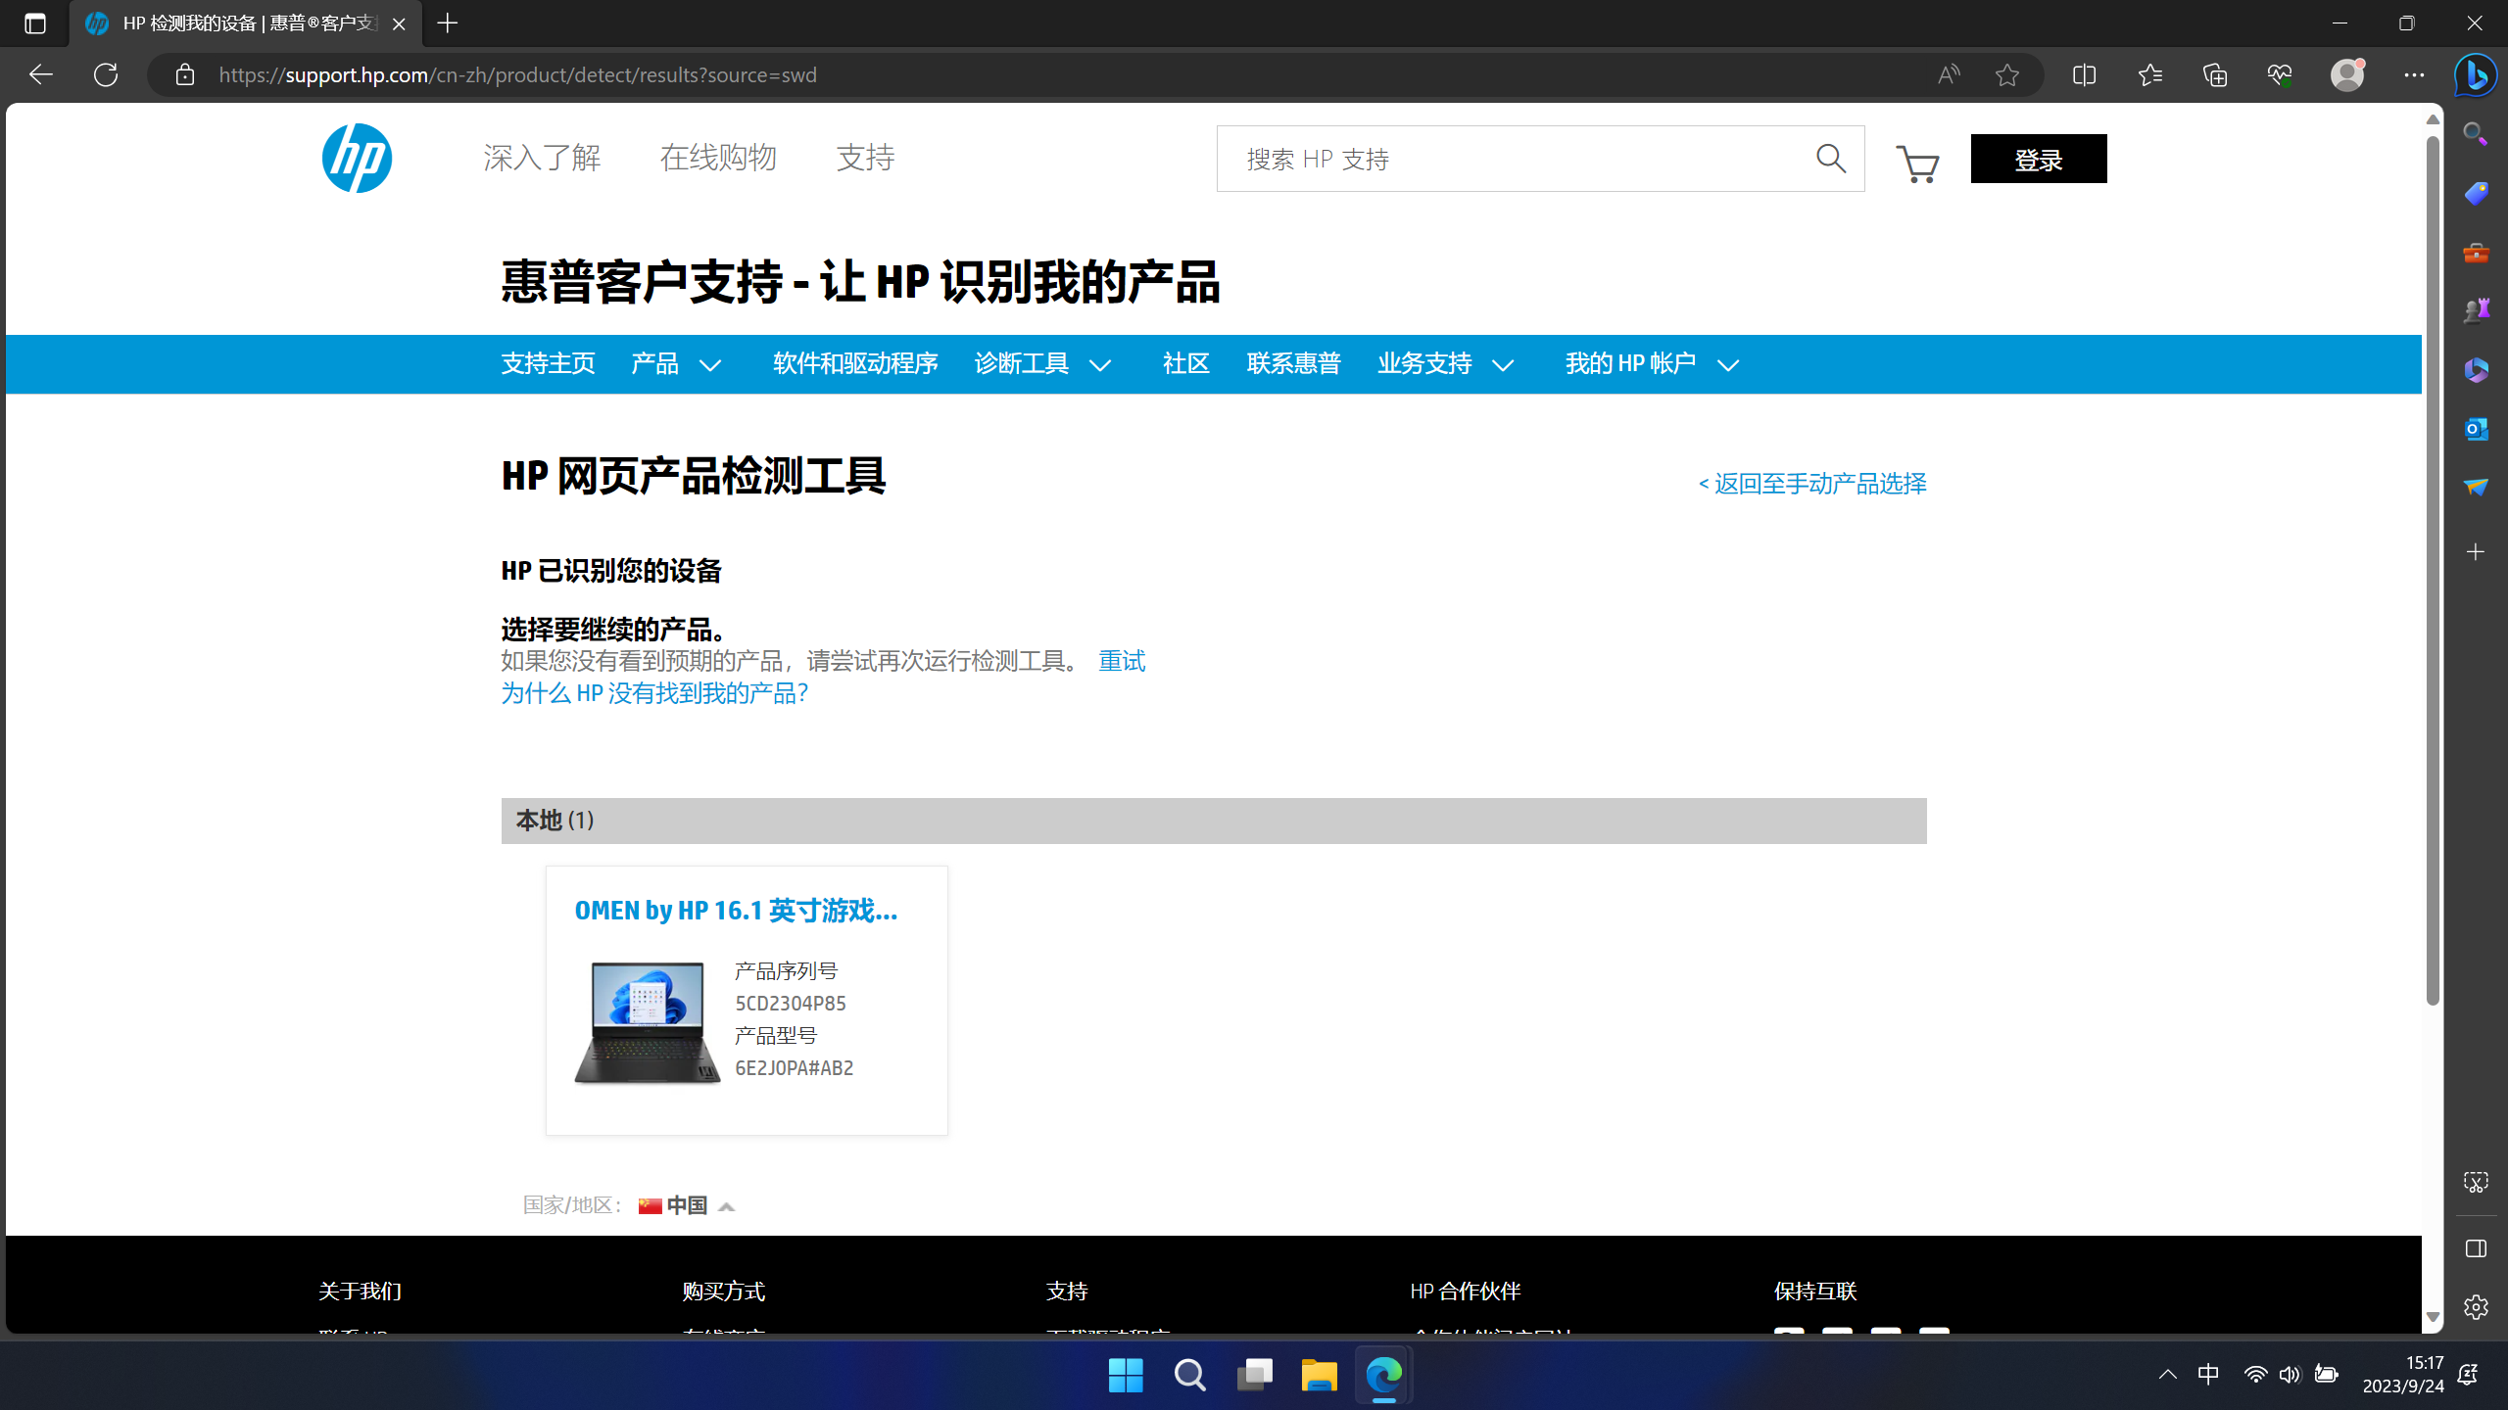The height and width of the screenshot is (1410, 2508).
Task: Open Outlook in Edge sidebar
Action: [2476, 429]
